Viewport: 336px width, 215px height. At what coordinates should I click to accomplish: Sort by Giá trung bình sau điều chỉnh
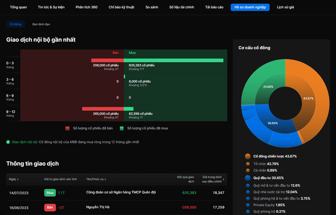213,179
